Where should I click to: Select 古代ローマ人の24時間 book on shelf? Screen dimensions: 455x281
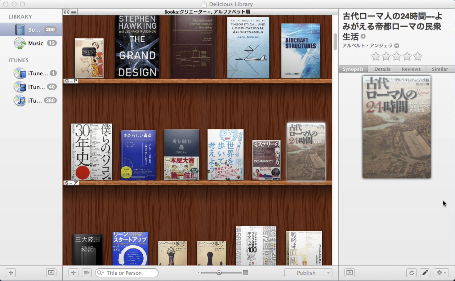(306, 151)
